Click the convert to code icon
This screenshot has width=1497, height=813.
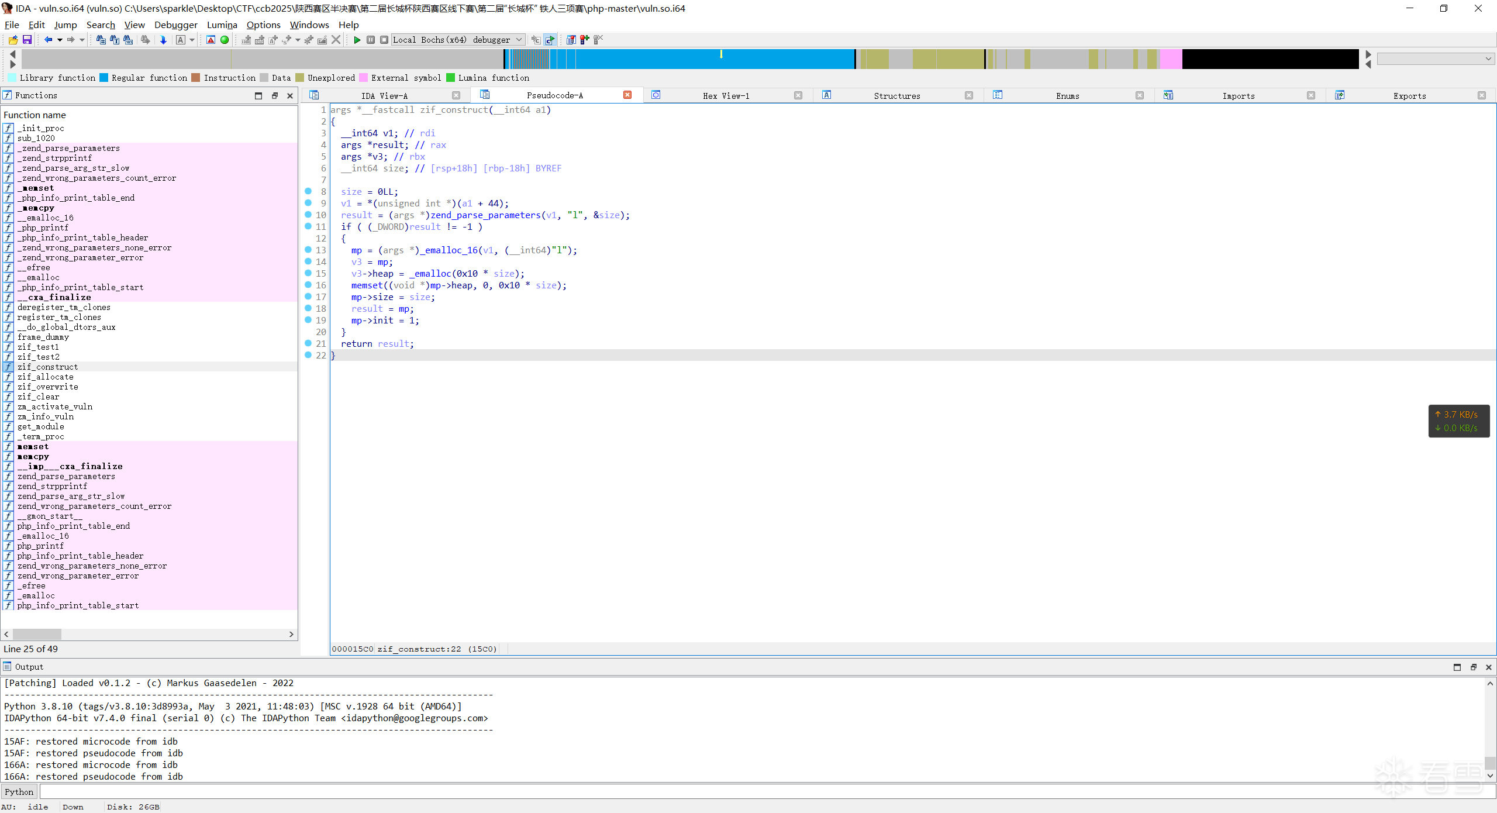[x=246, y=40]
